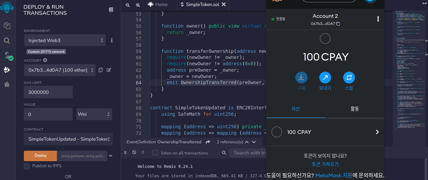
Task: Click the MetaMask account avatar icon
Action: (370, 1)
